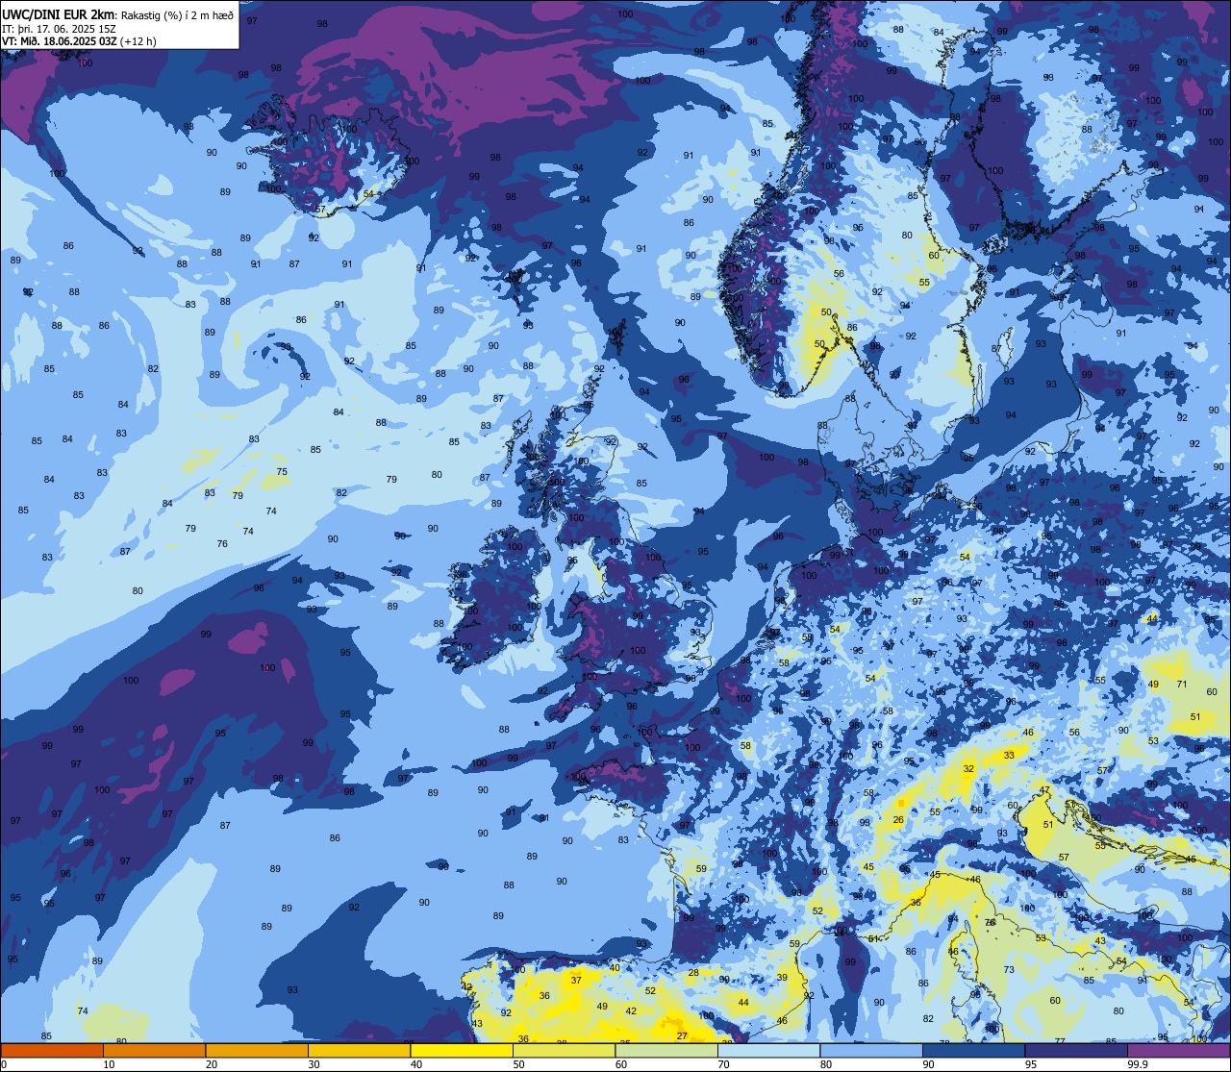Click the 20–30 legend color segment

point(257,1050)
